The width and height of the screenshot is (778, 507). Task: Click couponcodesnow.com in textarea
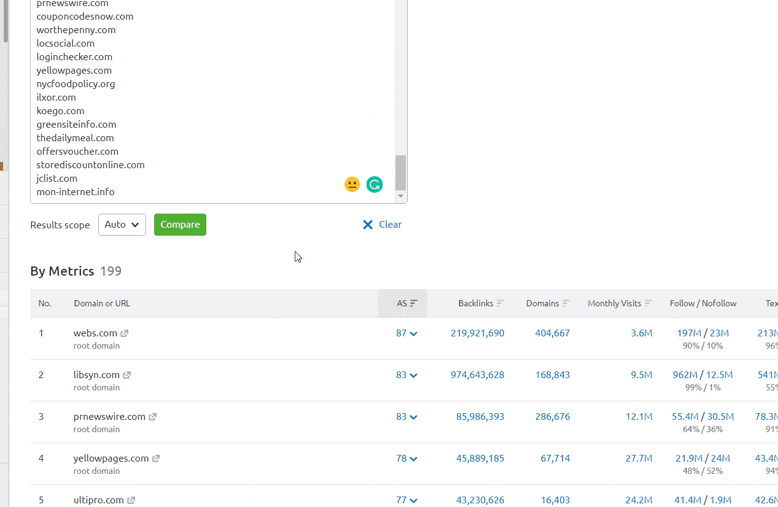(85, 17)
